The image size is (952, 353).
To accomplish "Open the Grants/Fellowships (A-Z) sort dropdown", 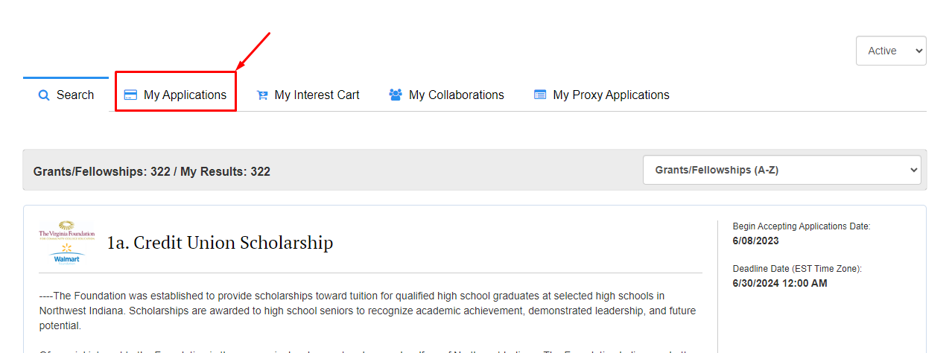I will 782,170.
